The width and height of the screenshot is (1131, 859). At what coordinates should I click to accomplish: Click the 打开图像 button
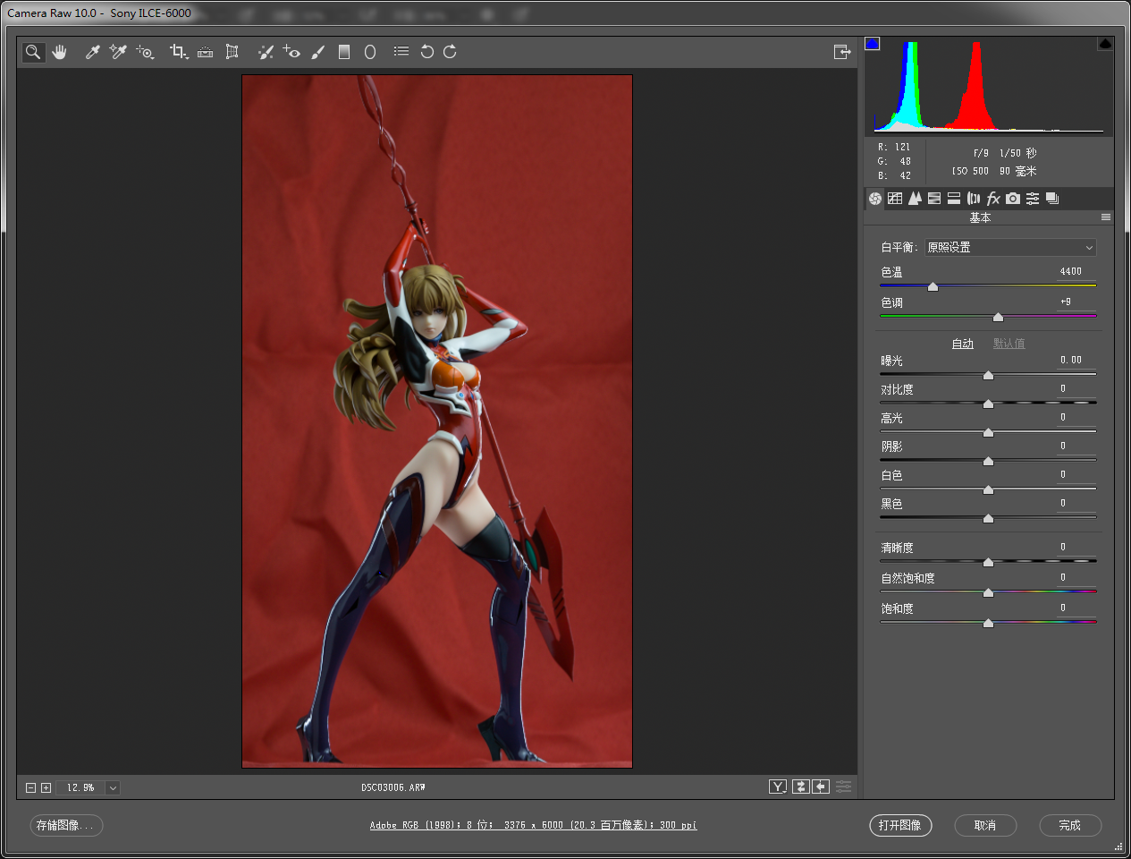pyautogui.click(x=900, y=825)
